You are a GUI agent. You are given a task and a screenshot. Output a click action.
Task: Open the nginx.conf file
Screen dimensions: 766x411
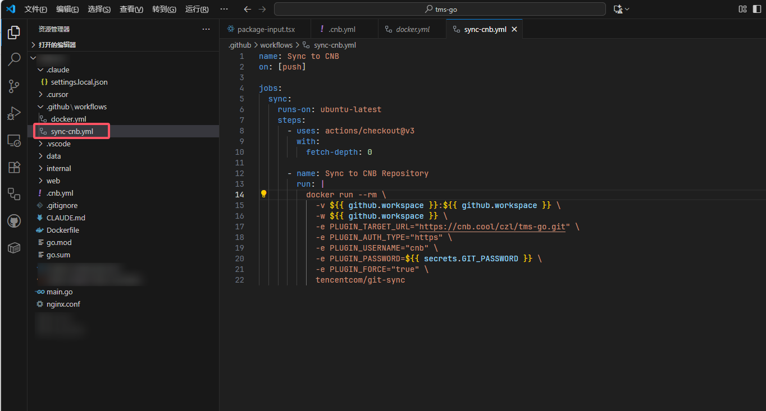[123, 304]
